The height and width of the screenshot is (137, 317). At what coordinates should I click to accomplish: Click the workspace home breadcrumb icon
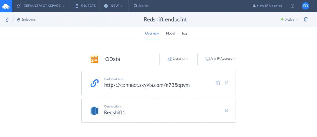click(8, 20)
